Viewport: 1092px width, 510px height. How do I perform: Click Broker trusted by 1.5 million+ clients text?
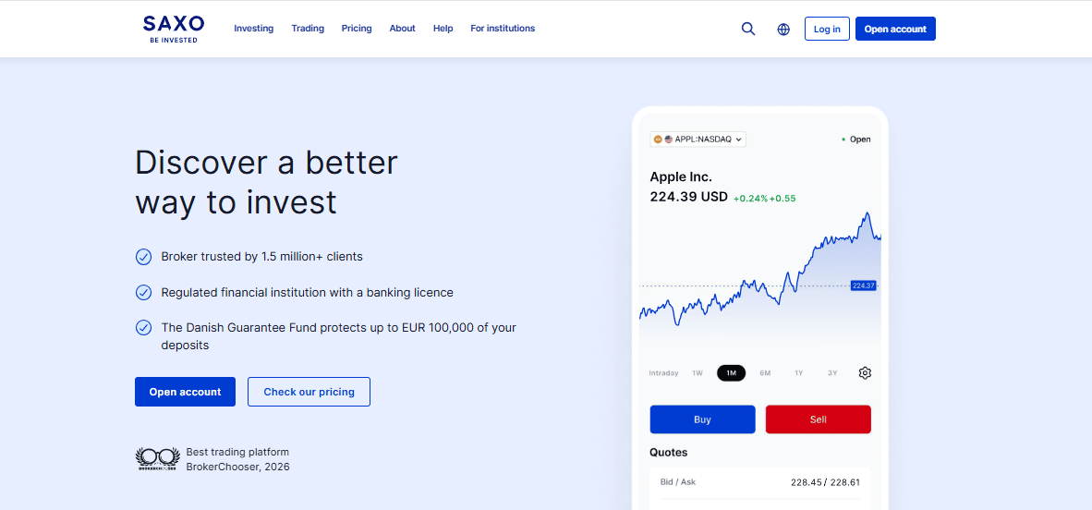coord(261,257)
